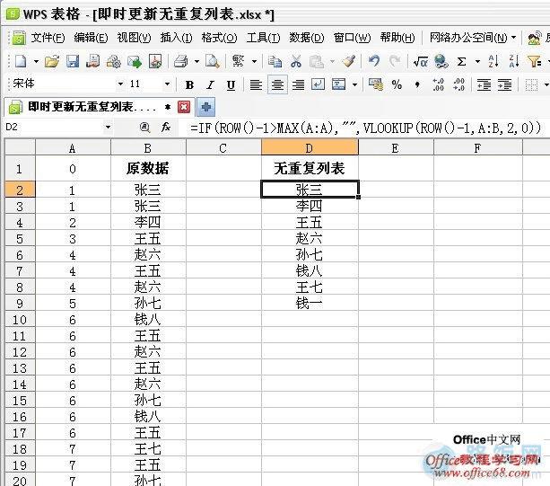
Task: Activate the Format Painter brush
Action: click(349, 62)
